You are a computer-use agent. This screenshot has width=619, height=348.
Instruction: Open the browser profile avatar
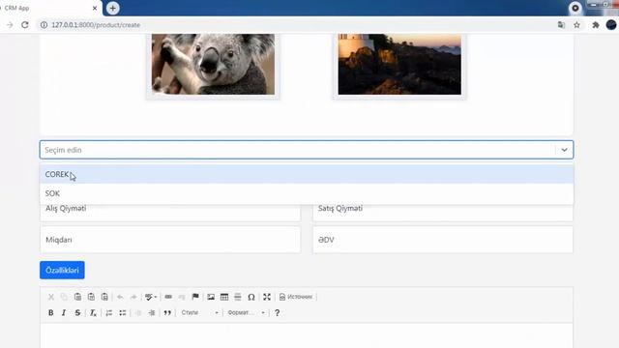click(x=611, y=25)
